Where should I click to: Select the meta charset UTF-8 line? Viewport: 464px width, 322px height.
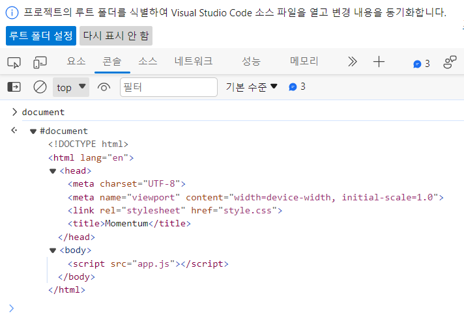pyautogui.click(x=126, y=184)
